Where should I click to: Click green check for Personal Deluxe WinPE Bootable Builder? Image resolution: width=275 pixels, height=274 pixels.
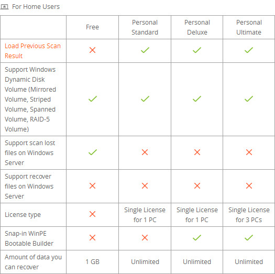(x=197, y=238)
